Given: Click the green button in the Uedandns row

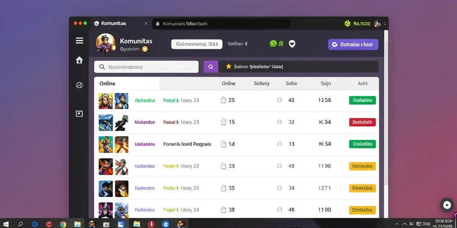Looking at the screenshot, I should tap(362, 144).
